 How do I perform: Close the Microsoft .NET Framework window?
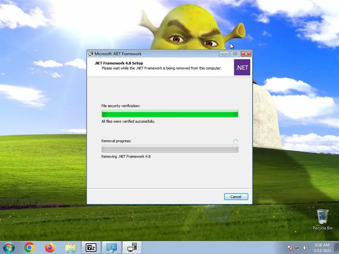(246, 54)
